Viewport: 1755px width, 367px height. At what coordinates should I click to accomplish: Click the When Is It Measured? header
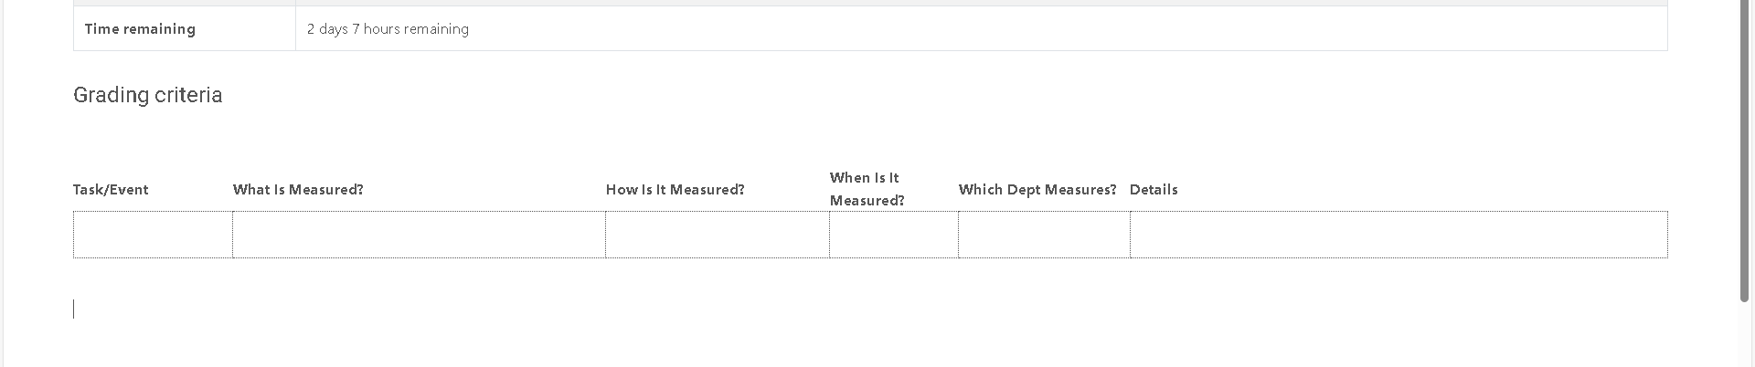coord(867,189)
